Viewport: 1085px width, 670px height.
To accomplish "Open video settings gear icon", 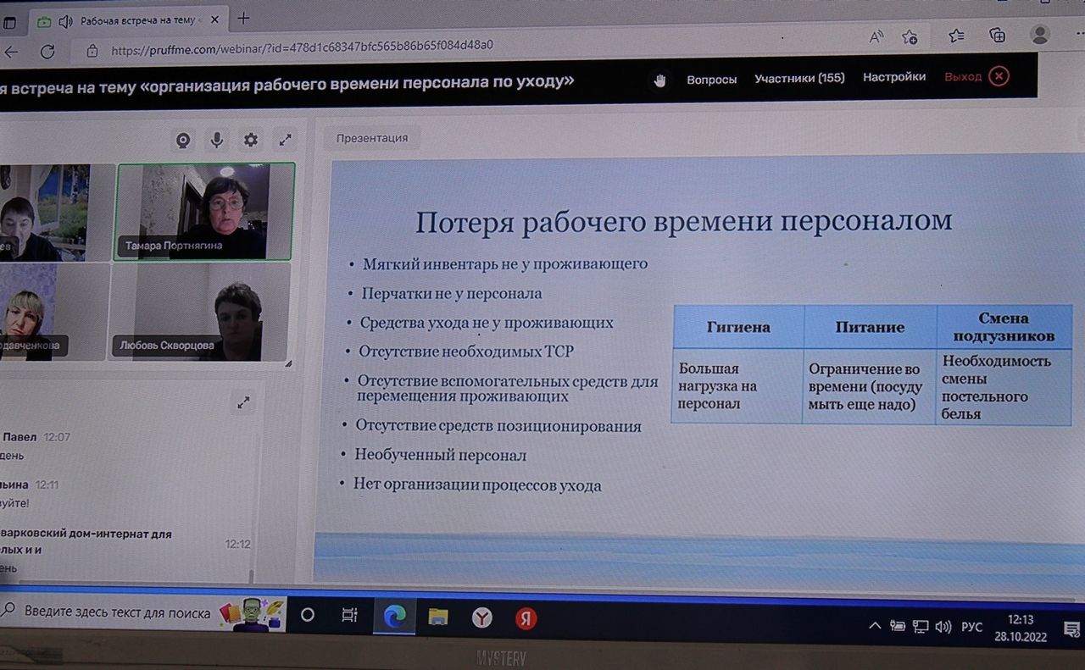I will point(251,141).
